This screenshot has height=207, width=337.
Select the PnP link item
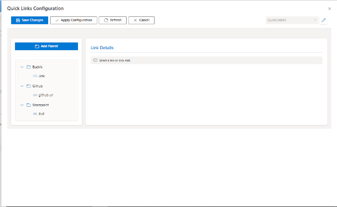[41, 114]
